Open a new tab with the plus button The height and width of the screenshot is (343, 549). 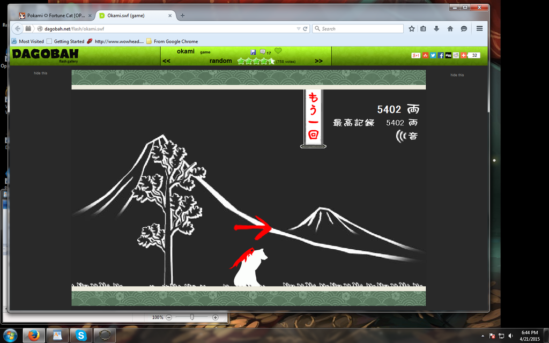182,16
